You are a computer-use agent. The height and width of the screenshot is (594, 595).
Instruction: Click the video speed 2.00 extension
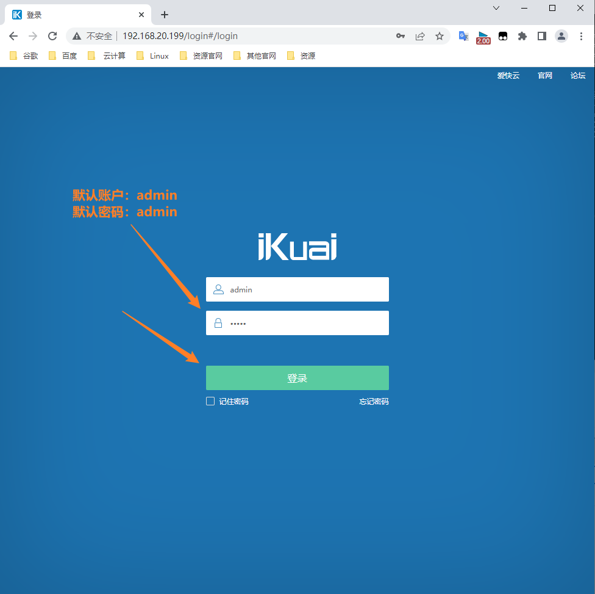tap(483, 37)
